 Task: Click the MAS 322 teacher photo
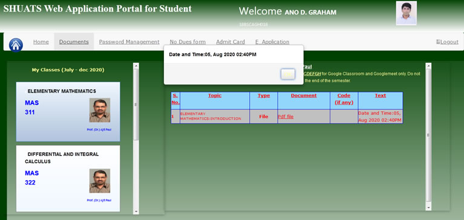click(x=100, y=181)
